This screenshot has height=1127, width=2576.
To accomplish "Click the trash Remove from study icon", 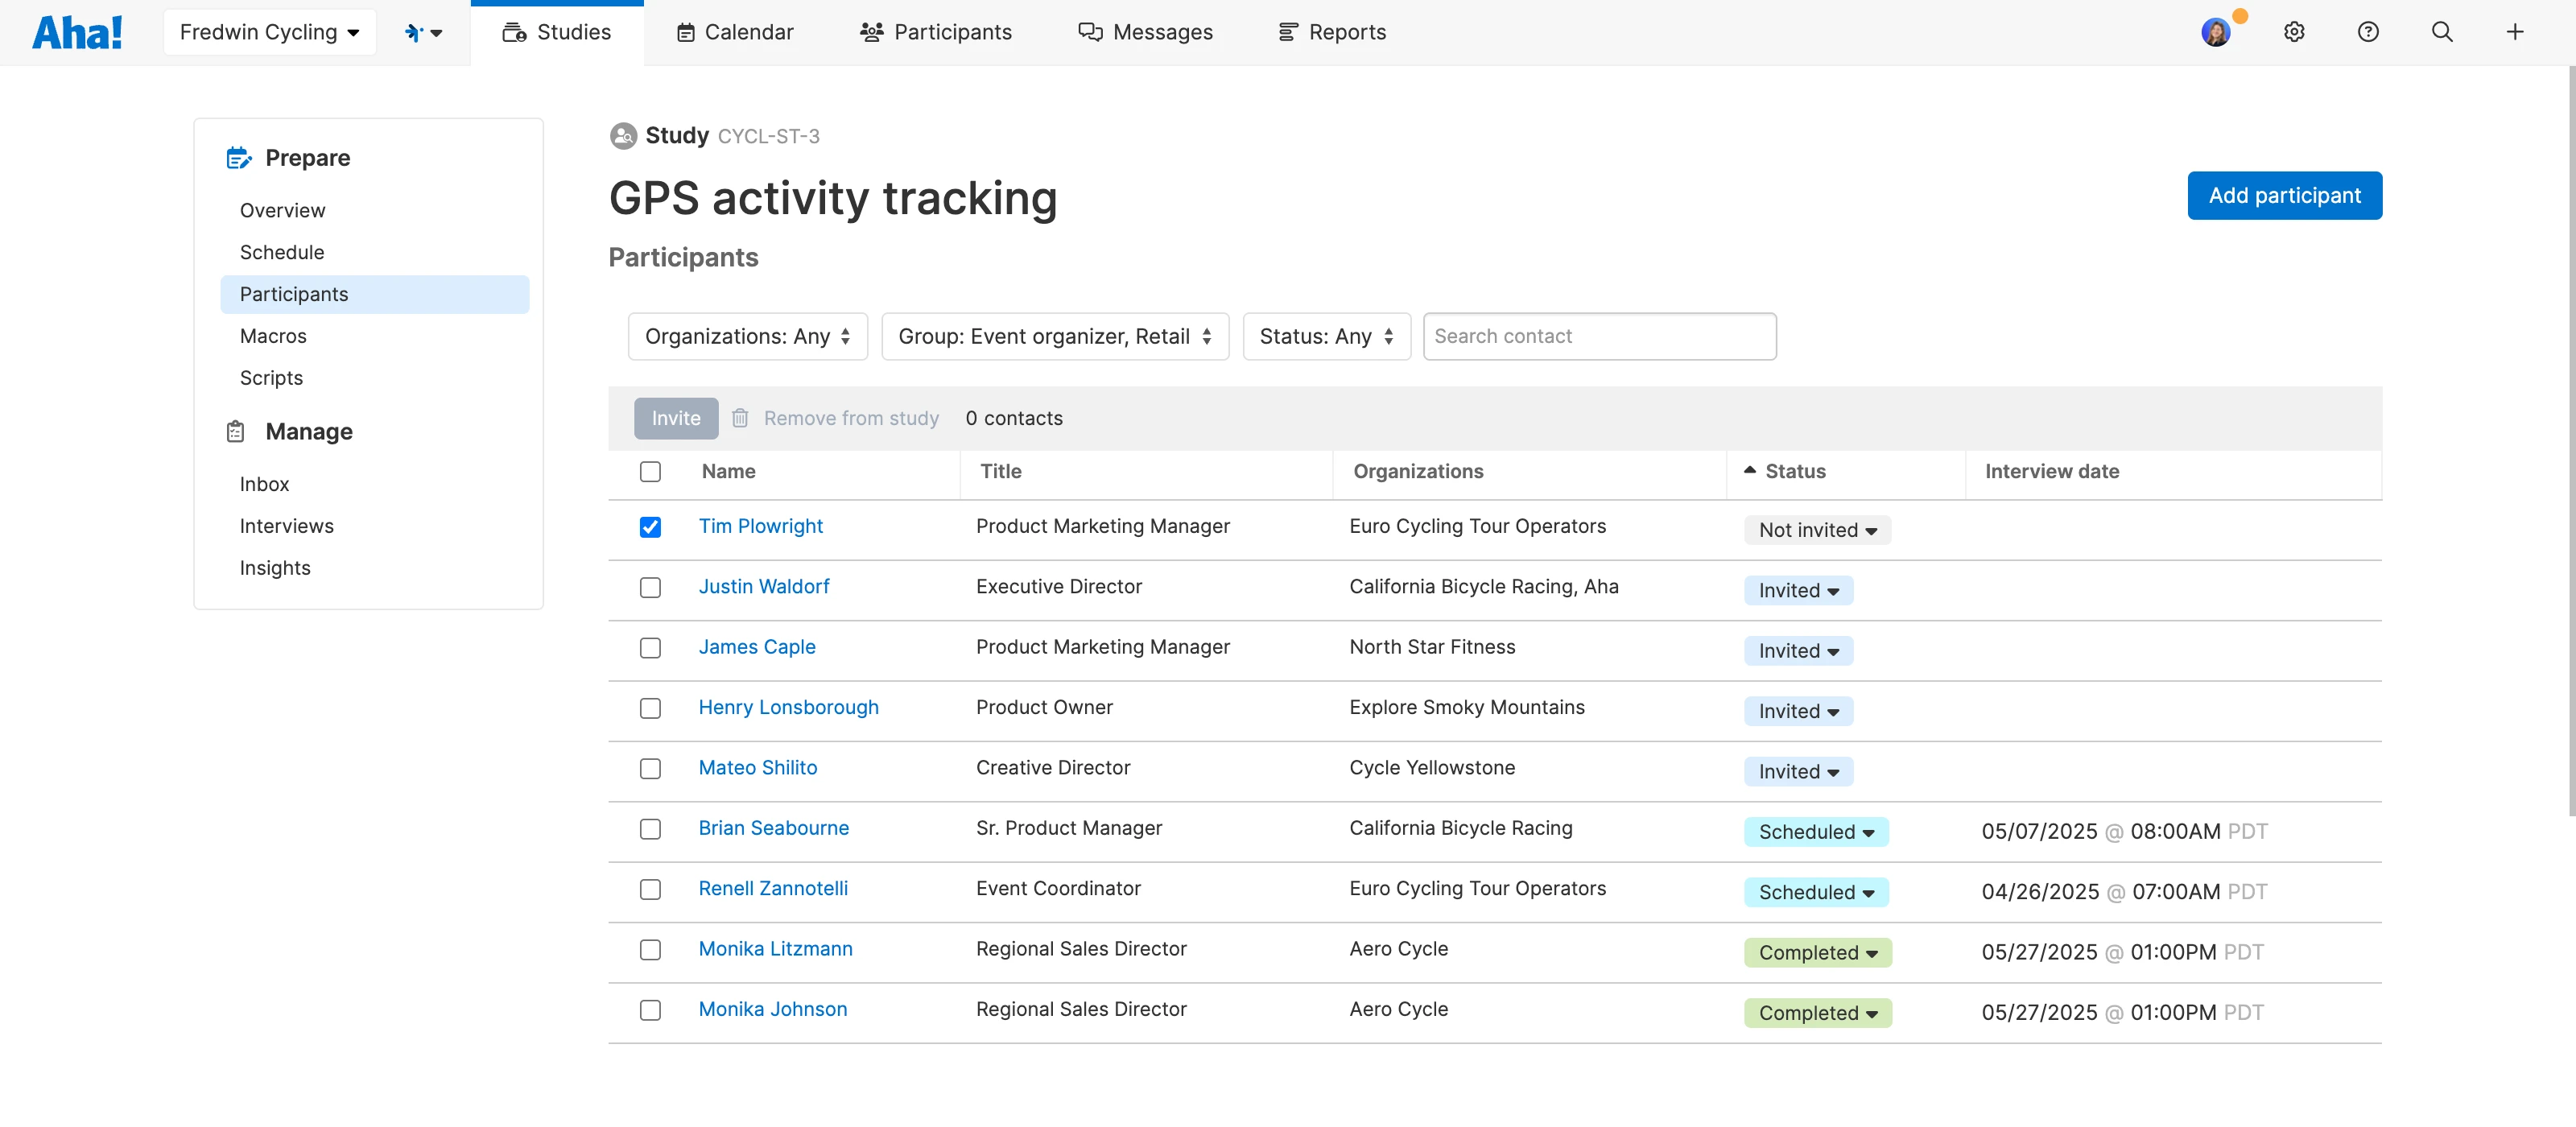I will pos(740,418).
